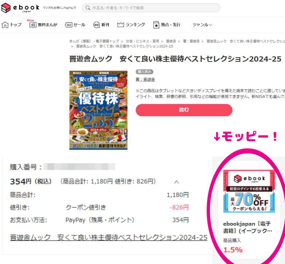This screenshot has width=285, height=264.
Task: Click the star exclusive icon
Action: pos(156,25)
